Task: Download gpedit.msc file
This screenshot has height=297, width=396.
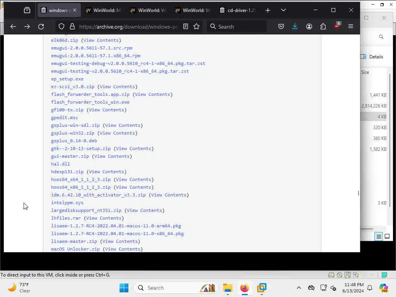Action: (x=65, y=118)
